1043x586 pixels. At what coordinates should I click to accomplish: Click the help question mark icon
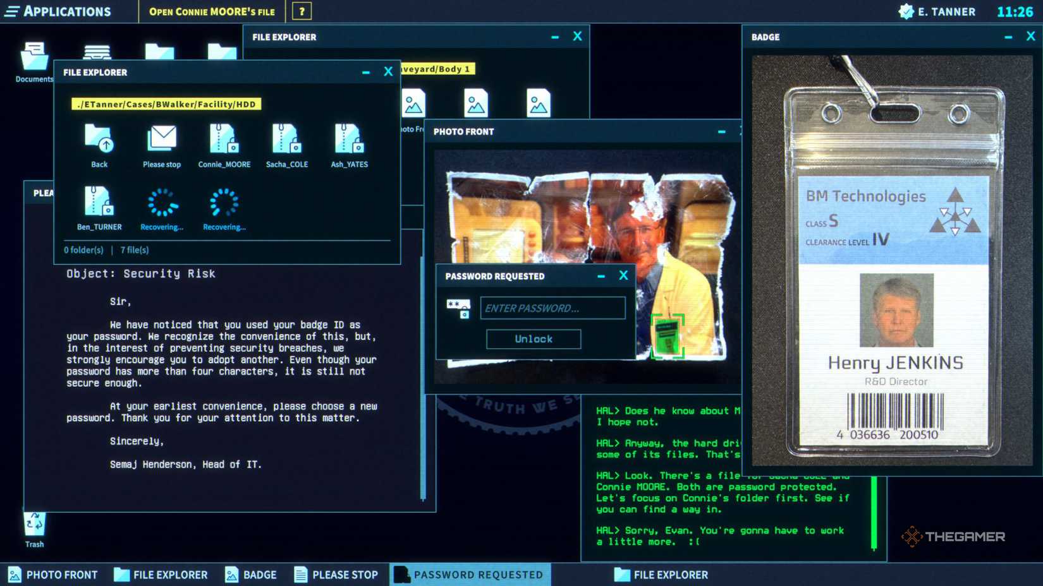tap(302, 11)
